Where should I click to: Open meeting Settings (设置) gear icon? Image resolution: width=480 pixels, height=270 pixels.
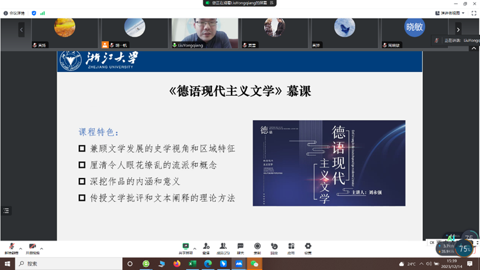pyautogui.click(x=308, y=247)
